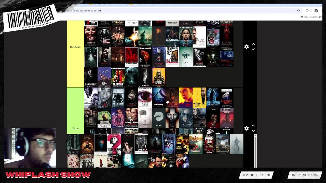This screenshot has height=183, width=326.
Task: Move BUENAS tier down with arrow
Action: [x=253, y=49]
